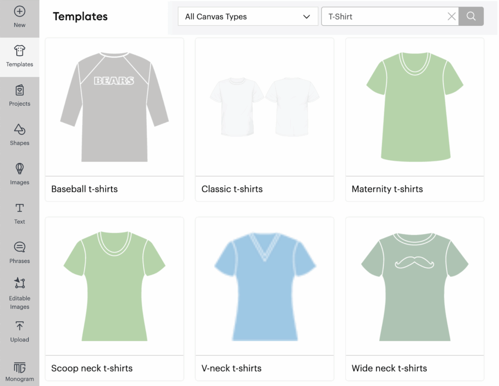Choose the Baseball t-shirts template thumbnail
The image size is (499, 386).
pyautogui.click(x=115, y=107)
